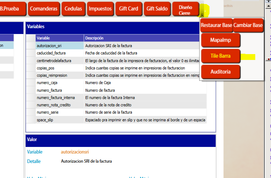Click the orange autorizacionsri value text

pyautogui.click(x=75, y=152)
